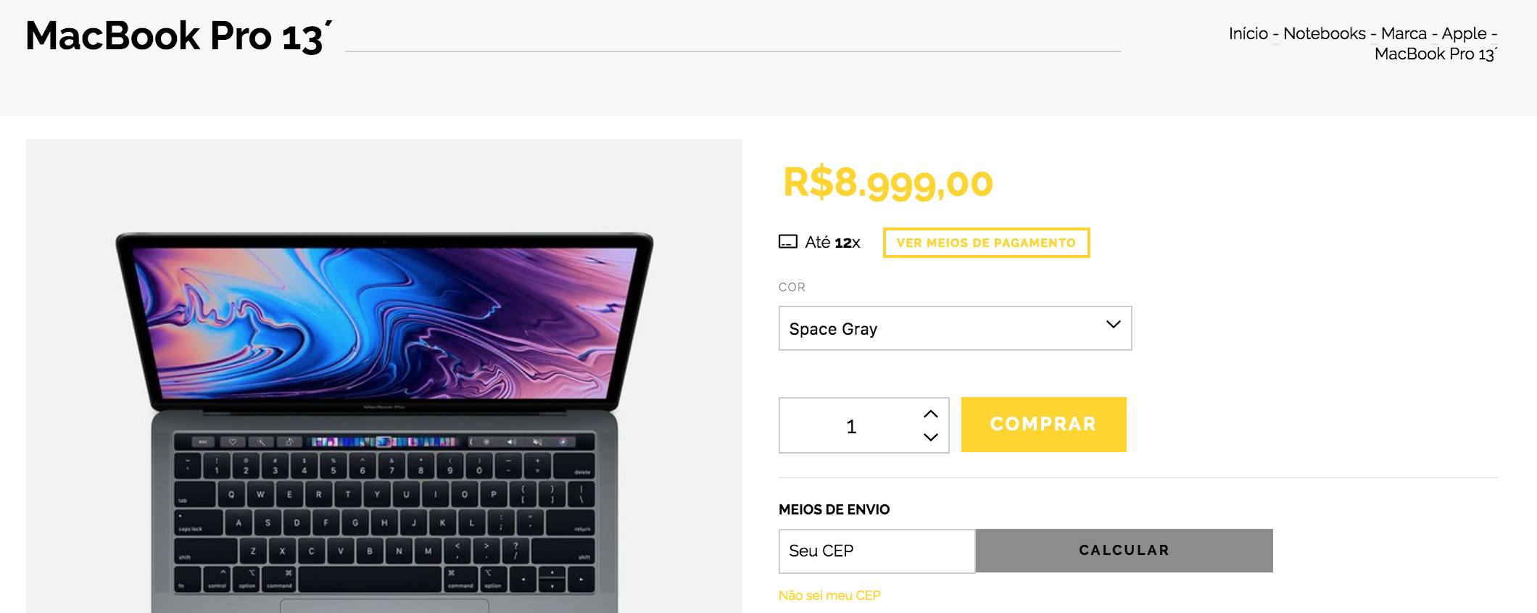Click the payment card icon beside Até 12x
This screenshot has width=1537, height=613.
[788, 241]
